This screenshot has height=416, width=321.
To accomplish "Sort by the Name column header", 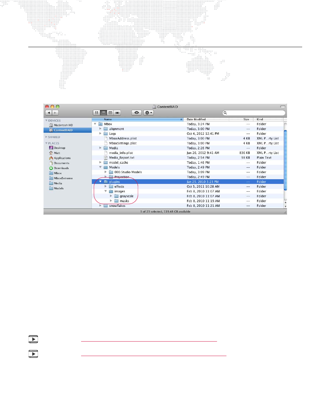I will [138, 119].
